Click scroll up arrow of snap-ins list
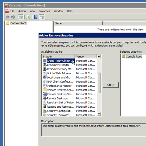This screenshot has width=146, height=146. tap(99, 56)
